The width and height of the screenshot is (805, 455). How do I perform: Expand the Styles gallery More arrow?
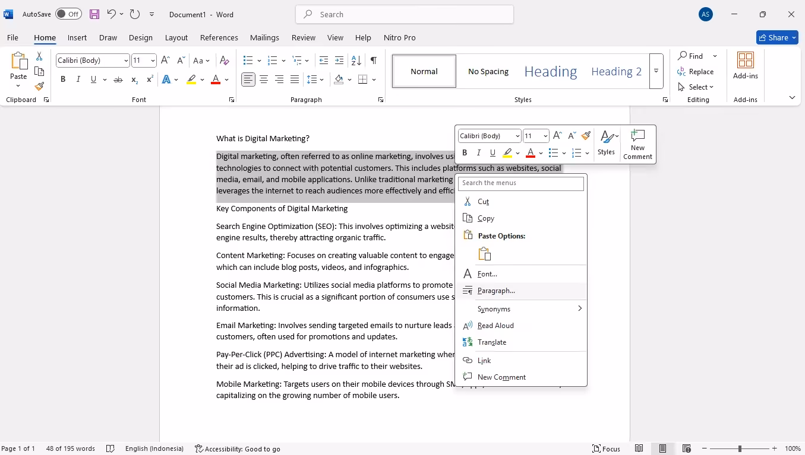tap(656, 71)
